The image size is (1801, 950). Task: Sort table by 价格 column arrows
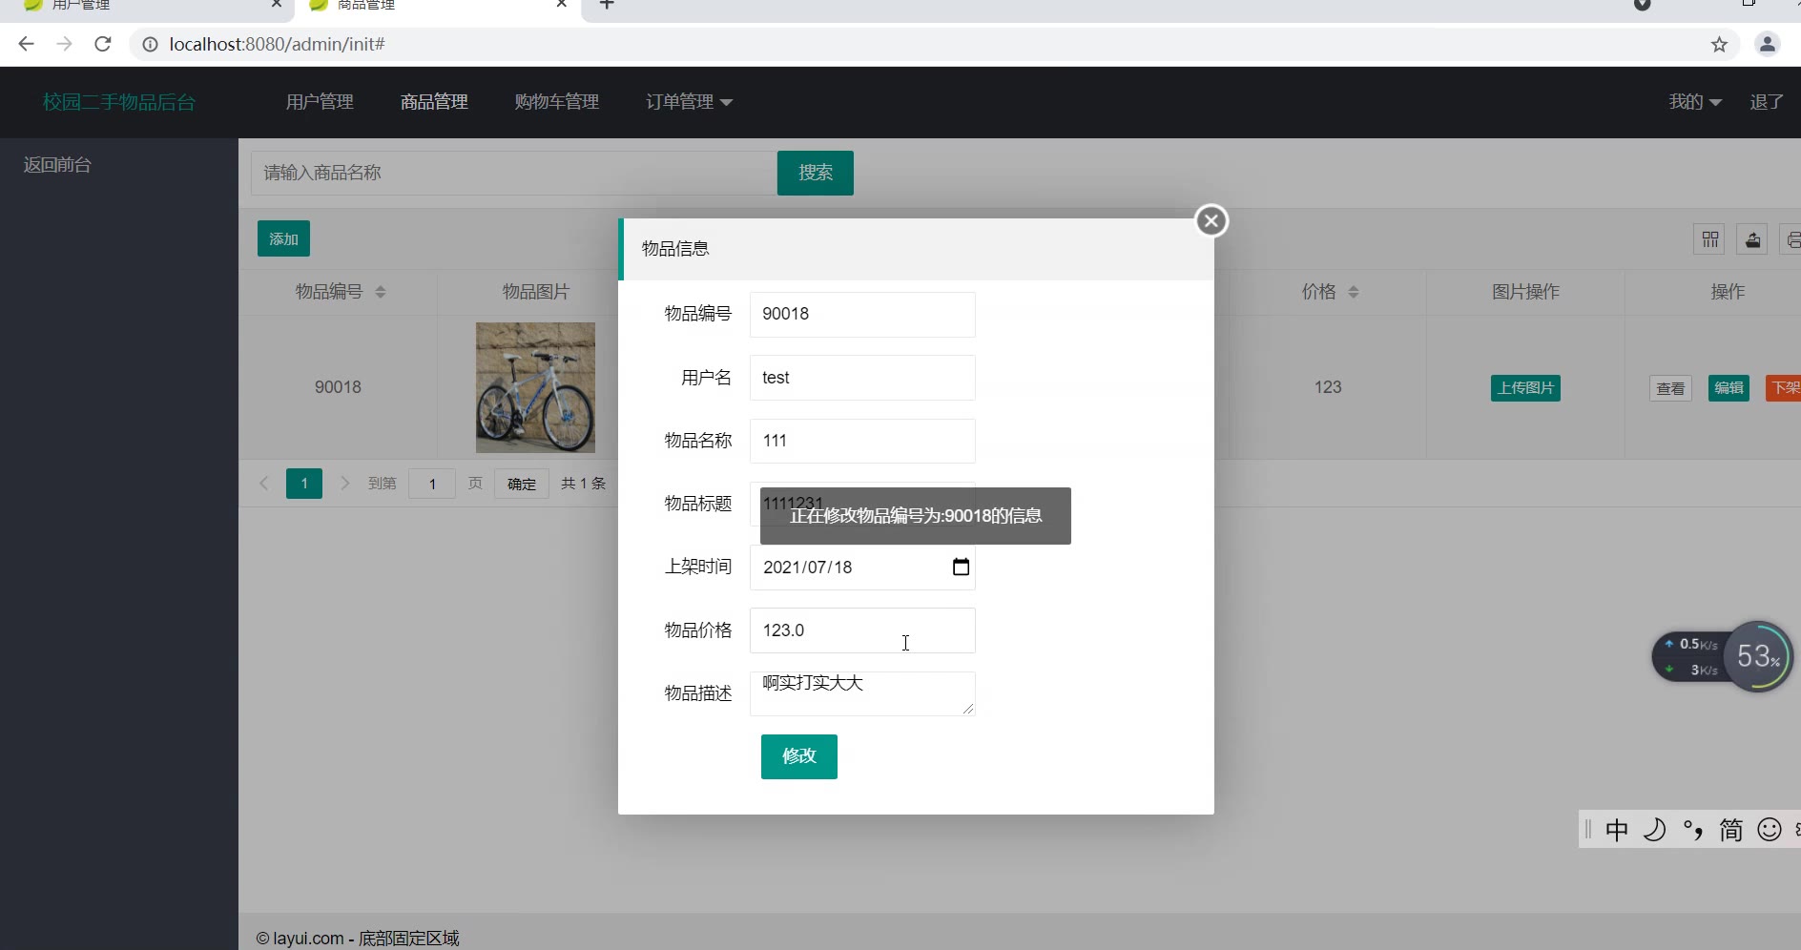pos(1353,292)
